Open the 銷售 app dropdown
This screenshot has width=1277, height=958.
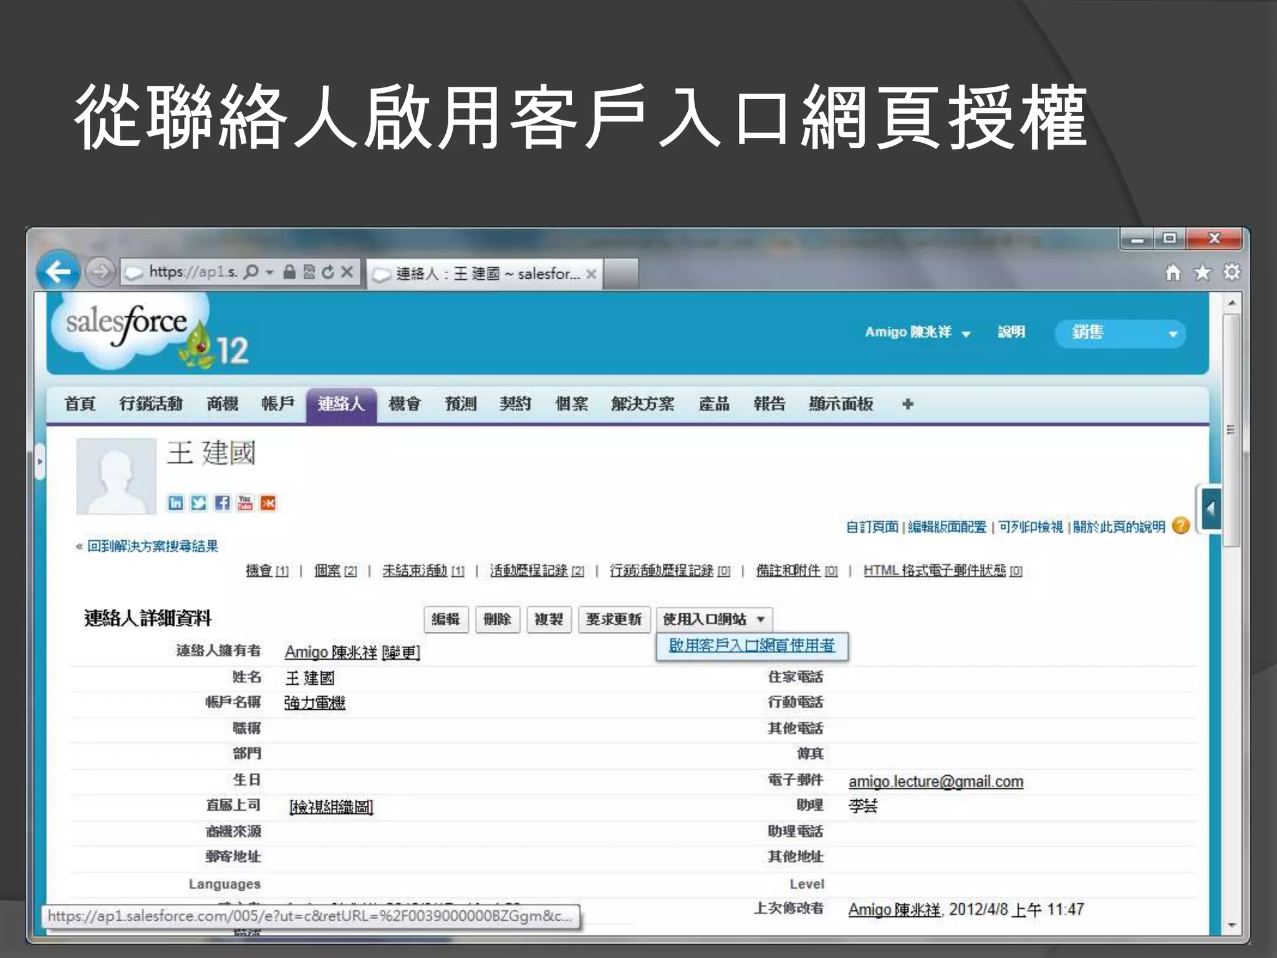point(1120,334)
